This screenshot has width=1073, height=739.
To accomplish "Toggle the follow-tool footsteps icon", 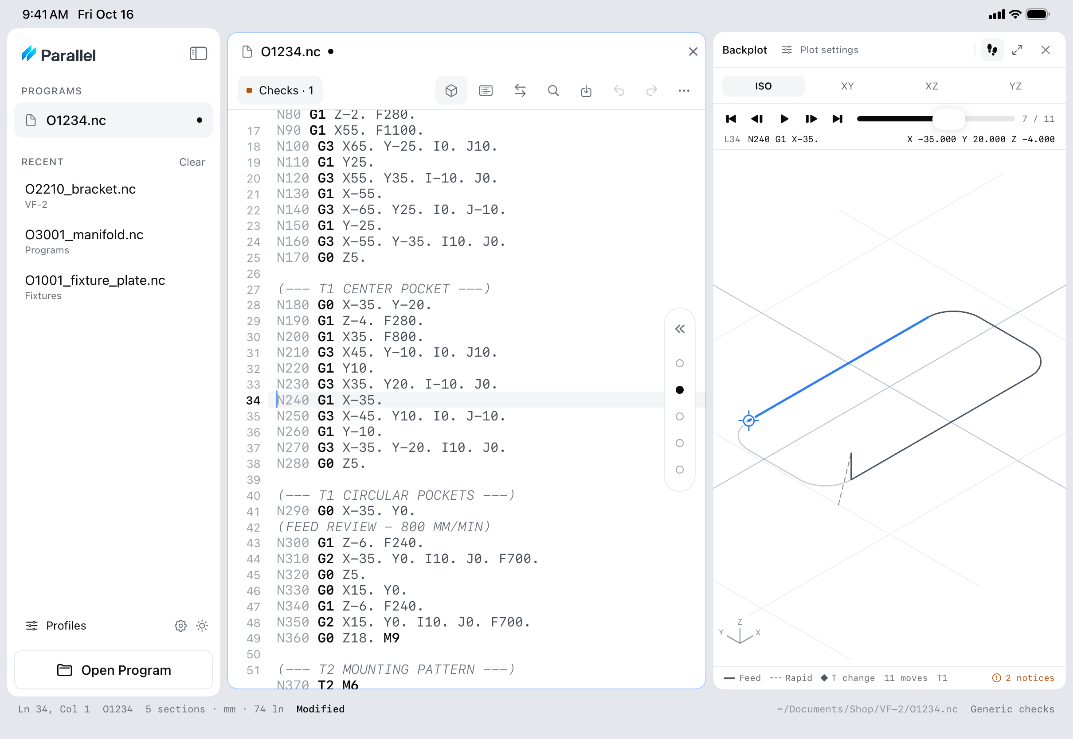I will point(992,50).
